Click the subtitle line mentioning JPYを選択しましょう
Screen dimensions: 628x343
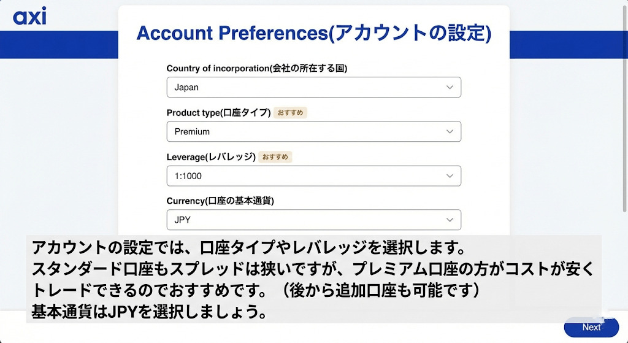[x=148, y=312]
